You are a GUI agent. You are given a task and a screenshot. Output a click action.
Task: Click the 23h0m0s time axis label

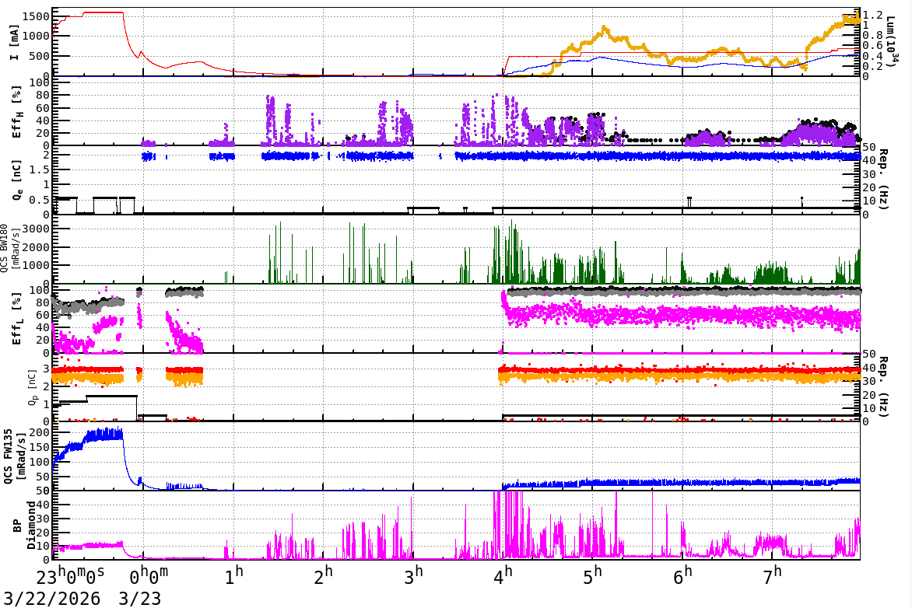[x=72, y=576]
